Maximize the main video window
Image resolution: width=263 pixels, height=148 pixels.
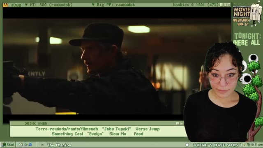click(225, 5)
